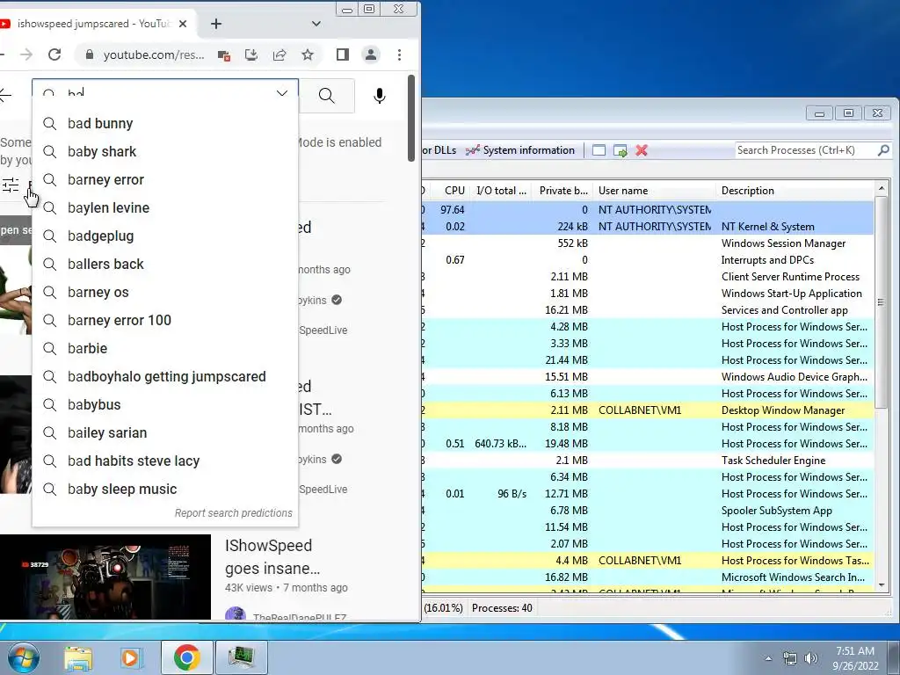
Task: Open Chrome's share page icon
Action: click(279, 54)
